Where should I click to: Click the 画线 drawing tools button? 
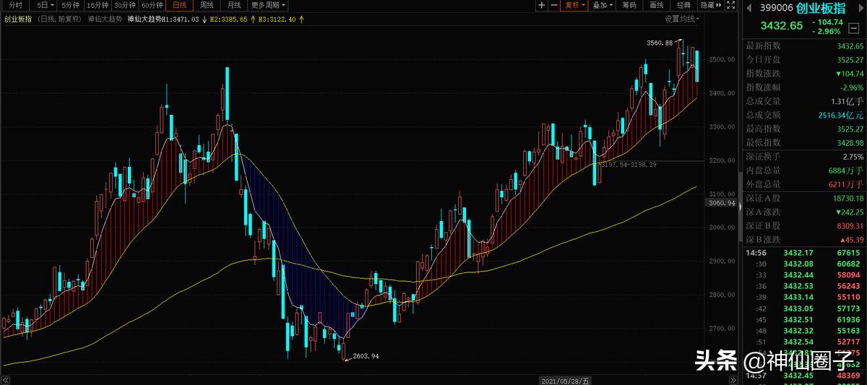(x=657, y=6)
